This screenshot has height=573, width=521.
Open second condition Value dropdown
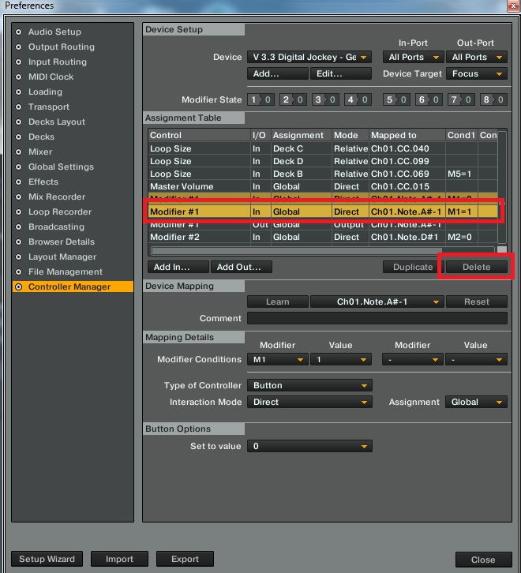(x=476, y=360)
